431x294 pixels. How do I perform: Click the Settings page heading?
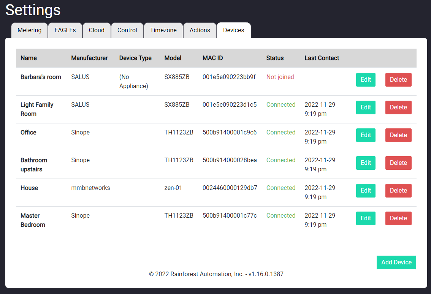coord(33,10)
